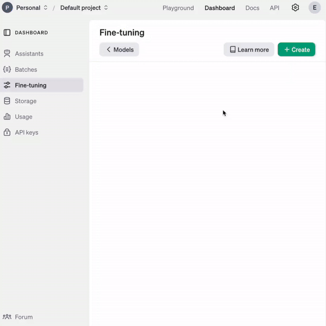Select the Dashboard tab in the top nav

[220, 8]
